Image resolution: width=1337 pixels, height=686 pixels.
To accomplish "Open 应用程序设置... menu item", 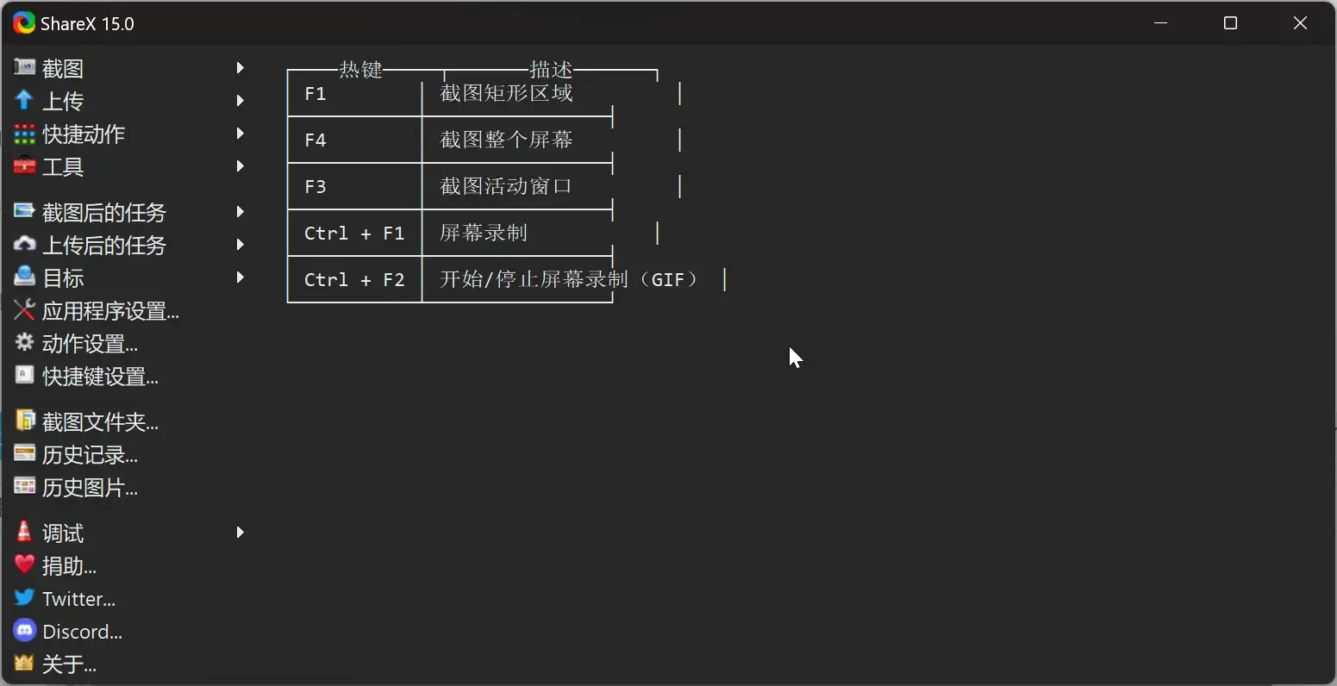I will [x=110, y=311].
